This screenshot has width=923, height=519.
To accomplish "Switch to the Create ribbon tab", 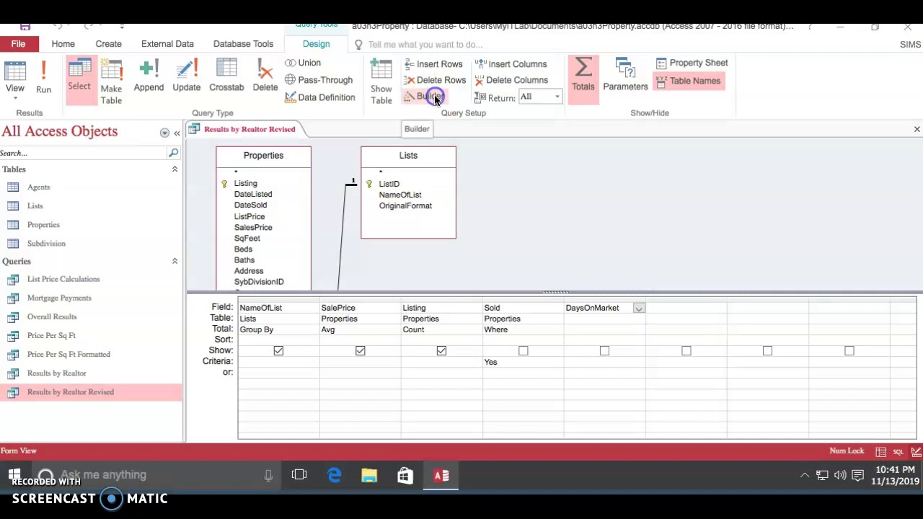I will pyautogui.click(x=108, y=44).
